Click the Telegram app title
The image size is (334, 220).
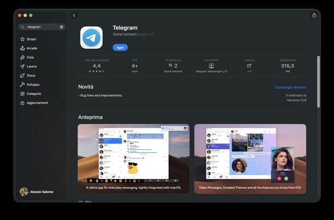coord(125,28)
